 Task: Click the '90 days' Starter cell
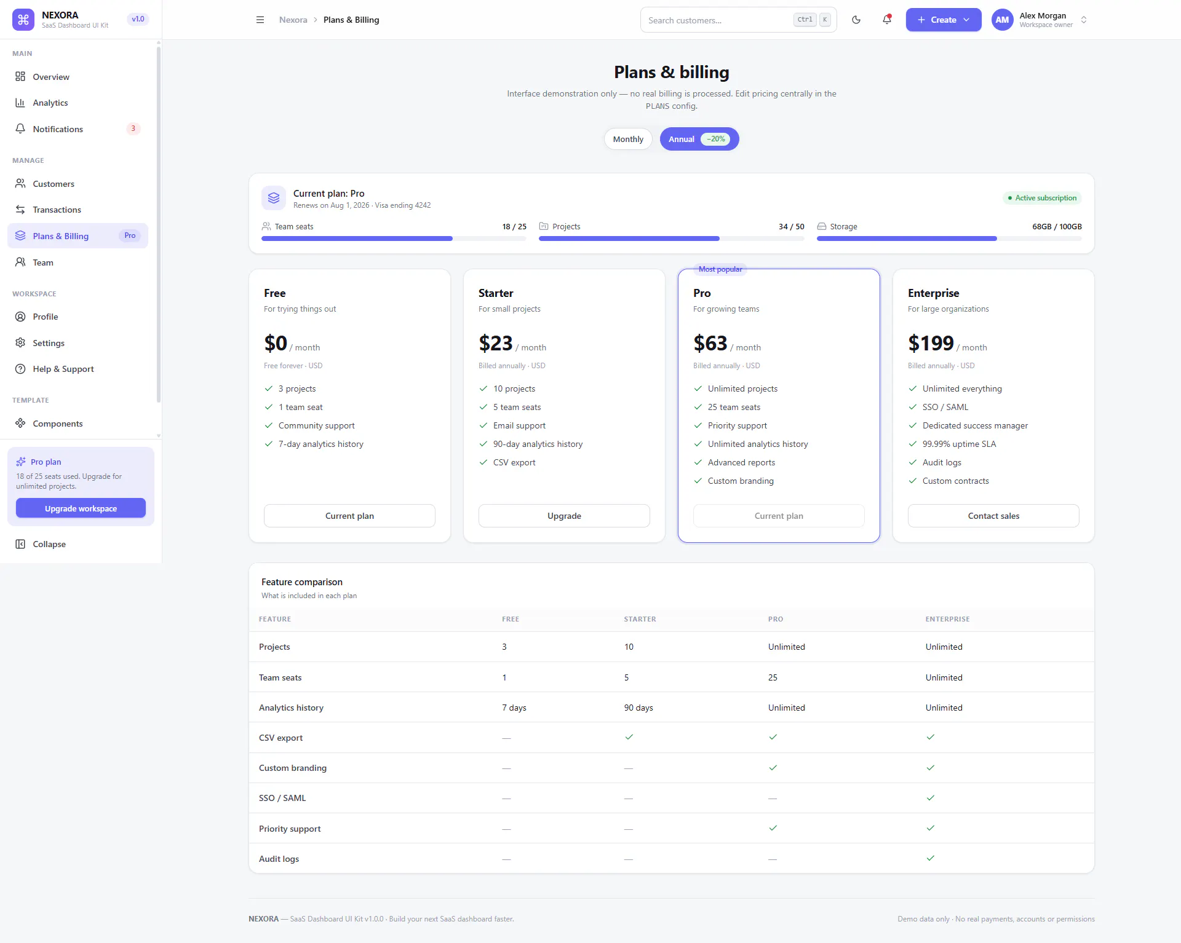tap(638, 708)
